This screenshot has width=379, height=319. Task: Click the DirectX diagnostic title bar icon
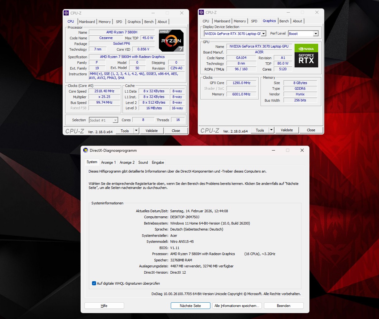(x=86, y=151)
